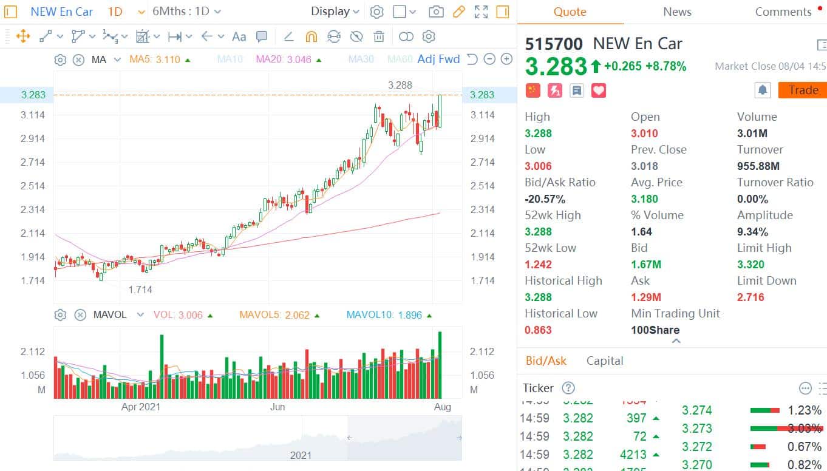Click the Adj Fwd adjustment link
Viewport: 827px width, 471px height.
439,59
